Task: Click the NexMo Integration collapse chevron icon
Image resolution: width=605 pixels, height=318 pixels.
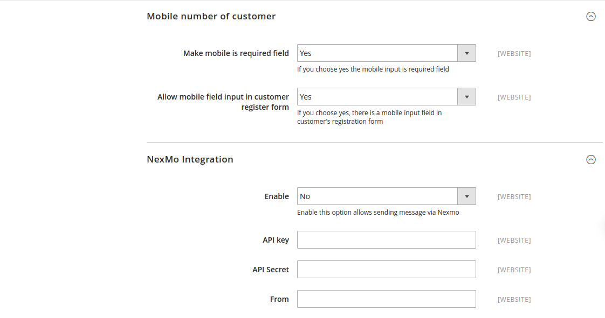Action: (x=591, y=160)
